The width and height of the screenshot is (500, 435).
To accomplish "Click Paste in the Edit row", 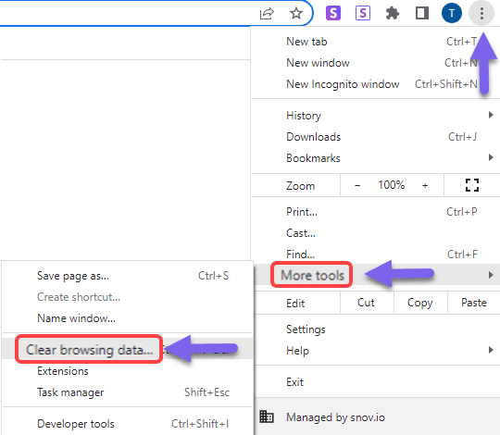I will point(474,303).
